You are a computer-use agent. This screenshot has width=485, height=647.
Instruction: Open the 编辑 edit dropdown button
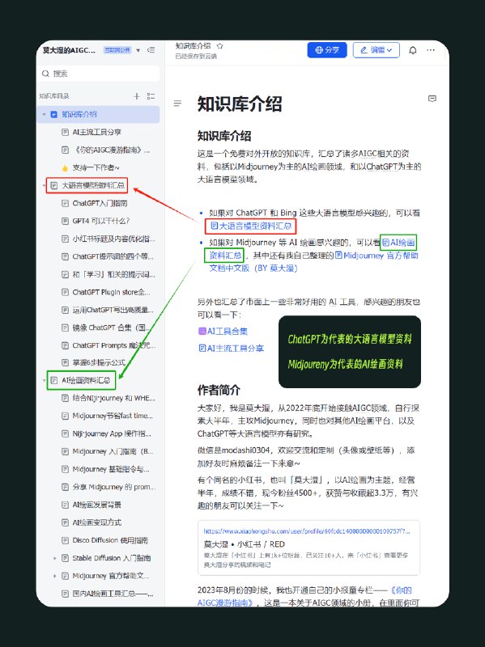tap(376, 50)
